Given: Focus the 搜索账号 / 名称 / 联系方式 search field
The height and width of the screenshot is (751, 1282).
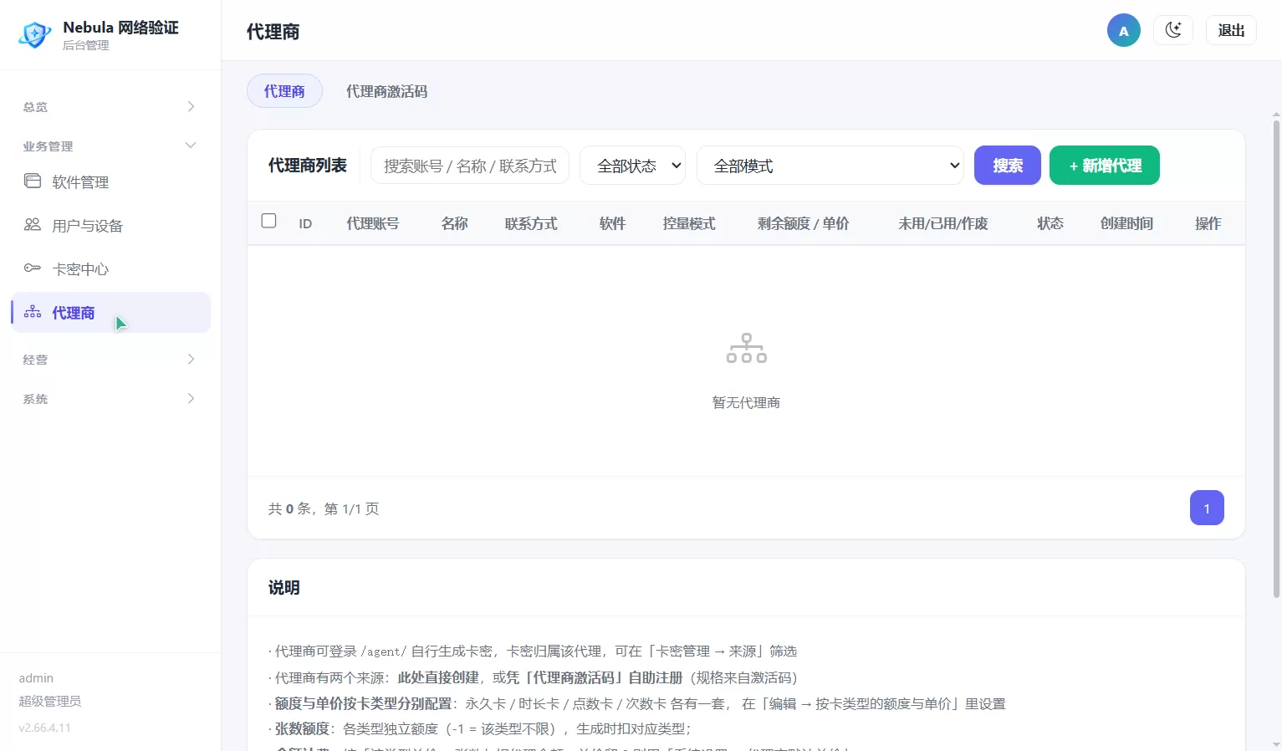Looking at the screenshot, I should (x=470, y=166).
